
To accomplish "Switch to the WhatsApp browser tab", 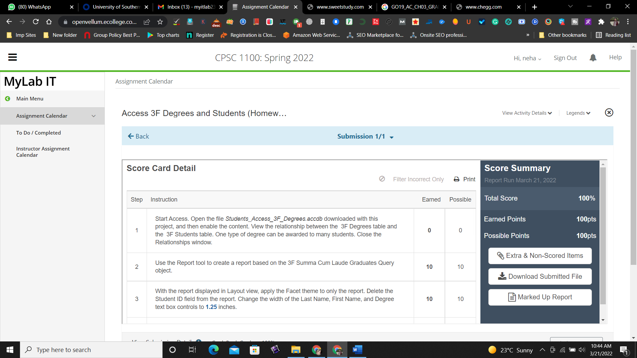I will 40,7.
